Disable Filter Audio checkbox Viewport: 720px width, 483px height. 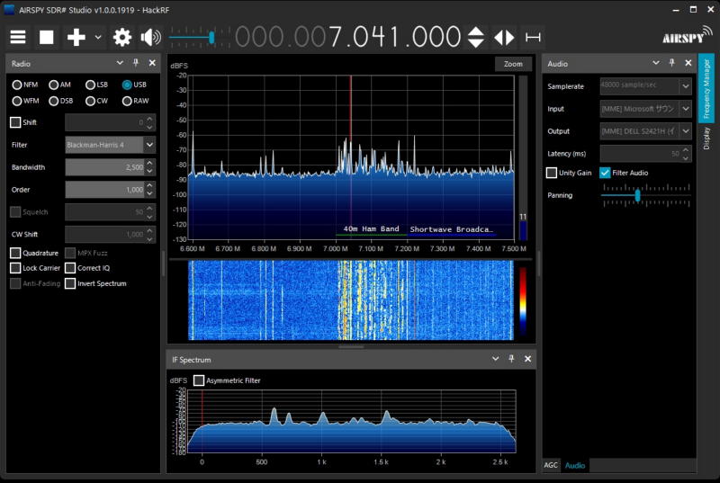click(605, 173)
